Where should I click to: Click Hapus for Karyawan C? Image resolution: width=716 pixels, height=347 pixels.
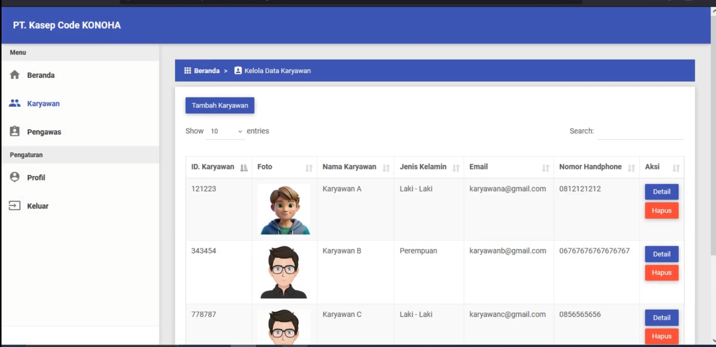pyautogui.click(x=662, y=336)
